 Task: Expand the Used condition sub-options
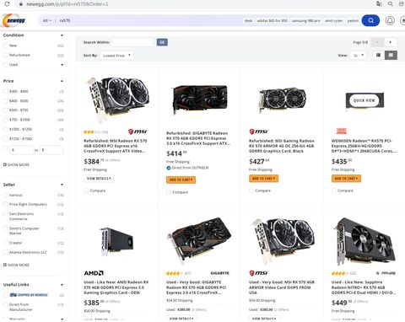coord(62,65)
